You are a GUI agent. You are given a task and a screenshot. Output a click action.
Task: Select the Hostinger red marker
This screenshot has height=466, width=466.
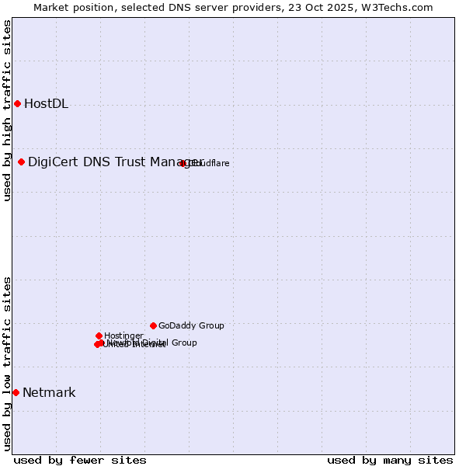tap(99, 336)
